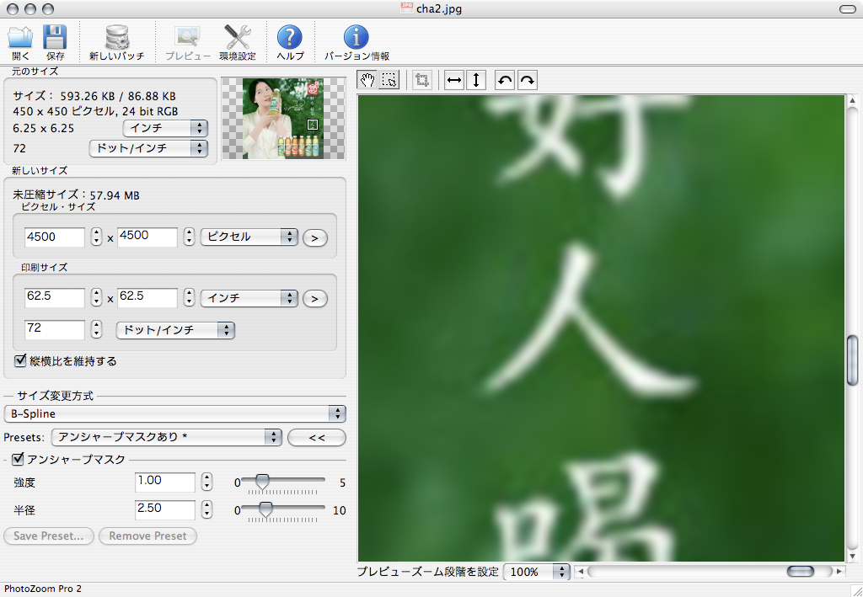Click the print width field 62.5
Screen dimensions: 863x597
[55, 297]
